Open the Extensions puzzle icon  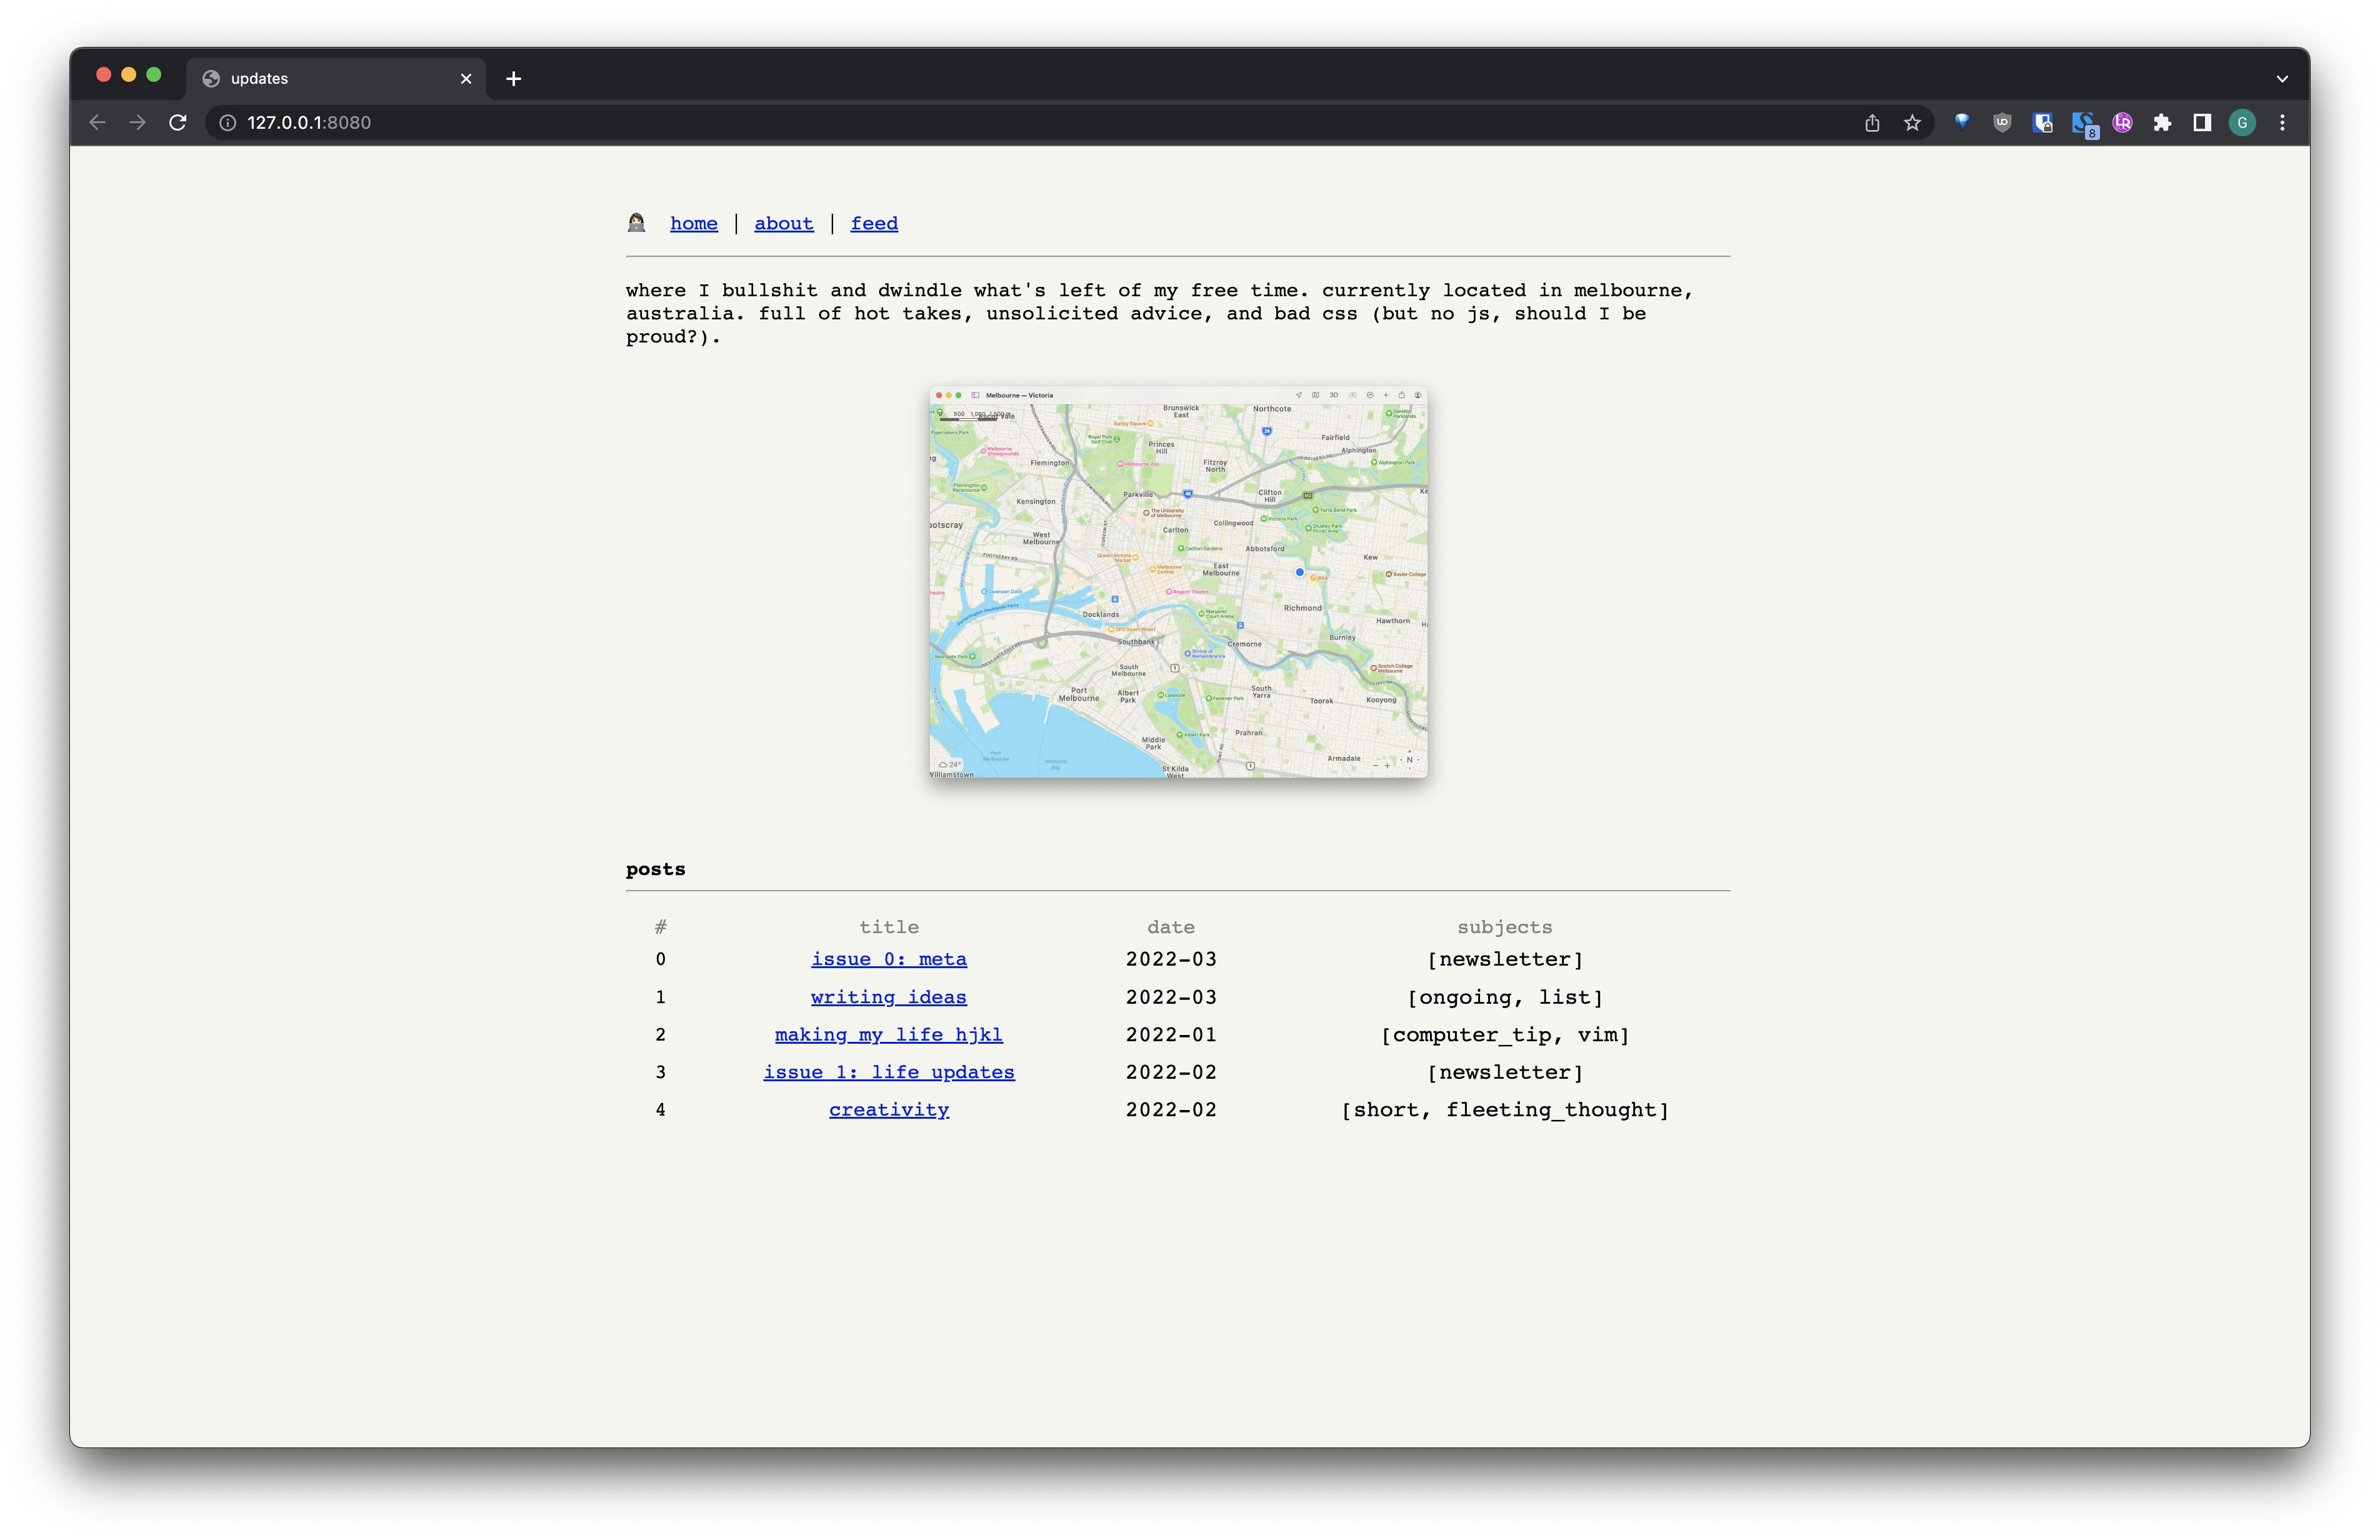tap(2162, 122)
